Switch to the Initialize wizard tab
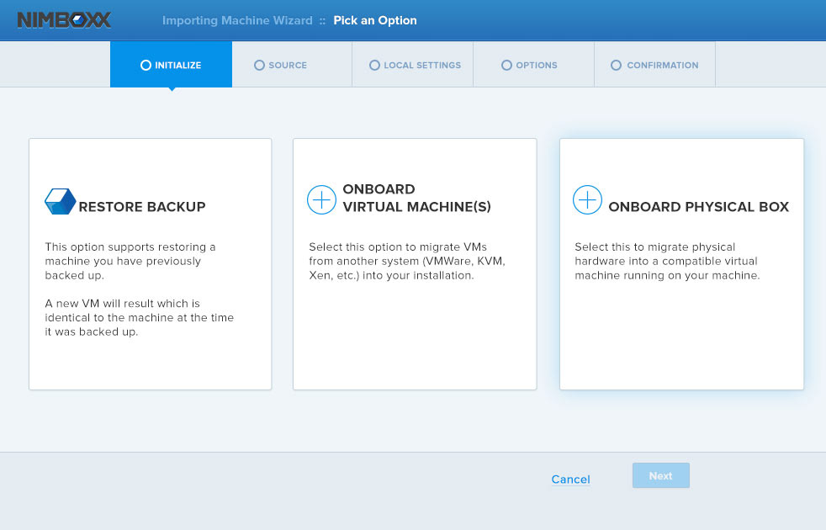This screenshot has width=826, height=530. [x=172, y=64]
